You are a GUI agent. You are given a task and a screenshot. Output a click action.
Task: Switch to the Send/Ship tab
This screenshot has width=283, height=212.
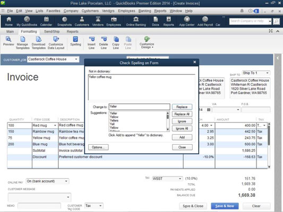[x=52, y=31]
